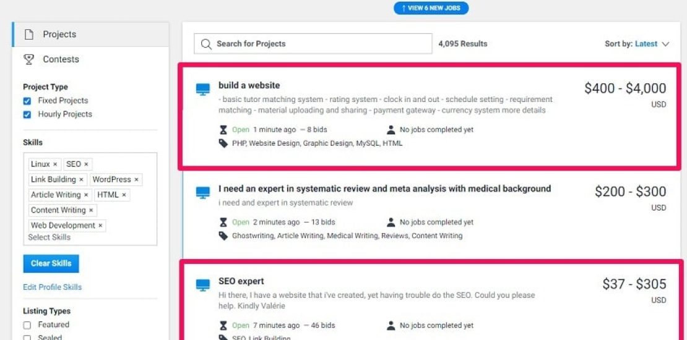Click the person icon on "build a website" listing
The width and height of the screenshot is (687, 340).
pyautogui.click(x=391, y=130)
